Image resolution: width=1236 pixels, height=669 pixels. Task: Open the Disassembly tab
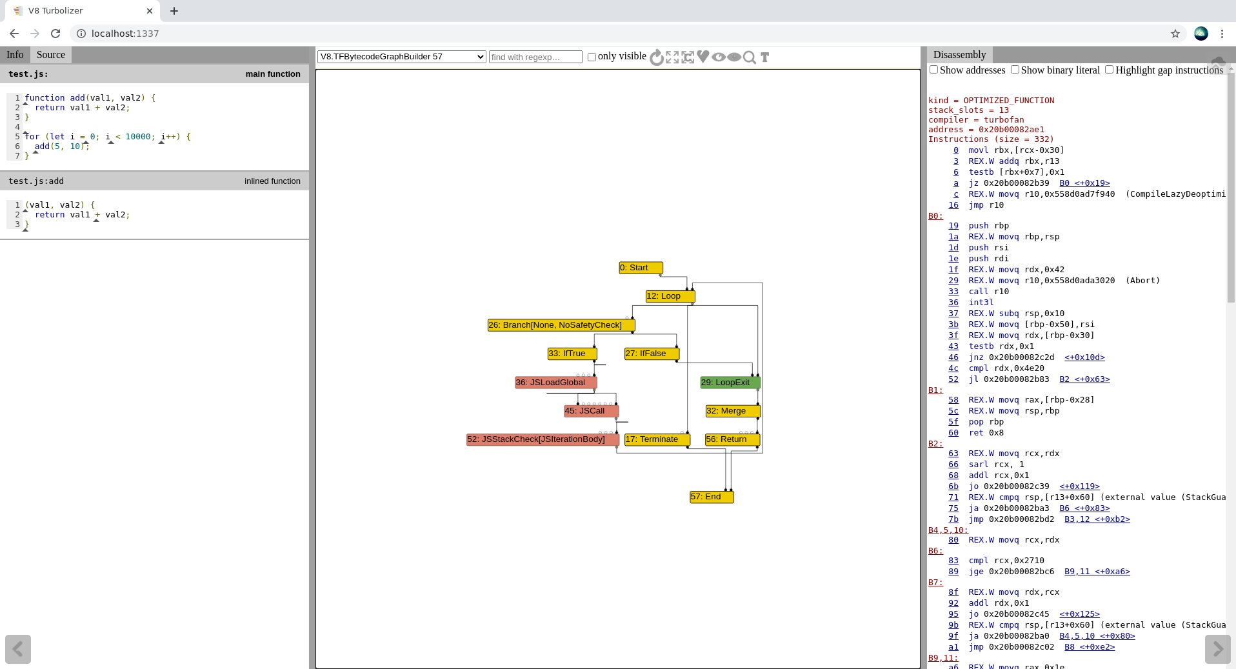(959, 55)
